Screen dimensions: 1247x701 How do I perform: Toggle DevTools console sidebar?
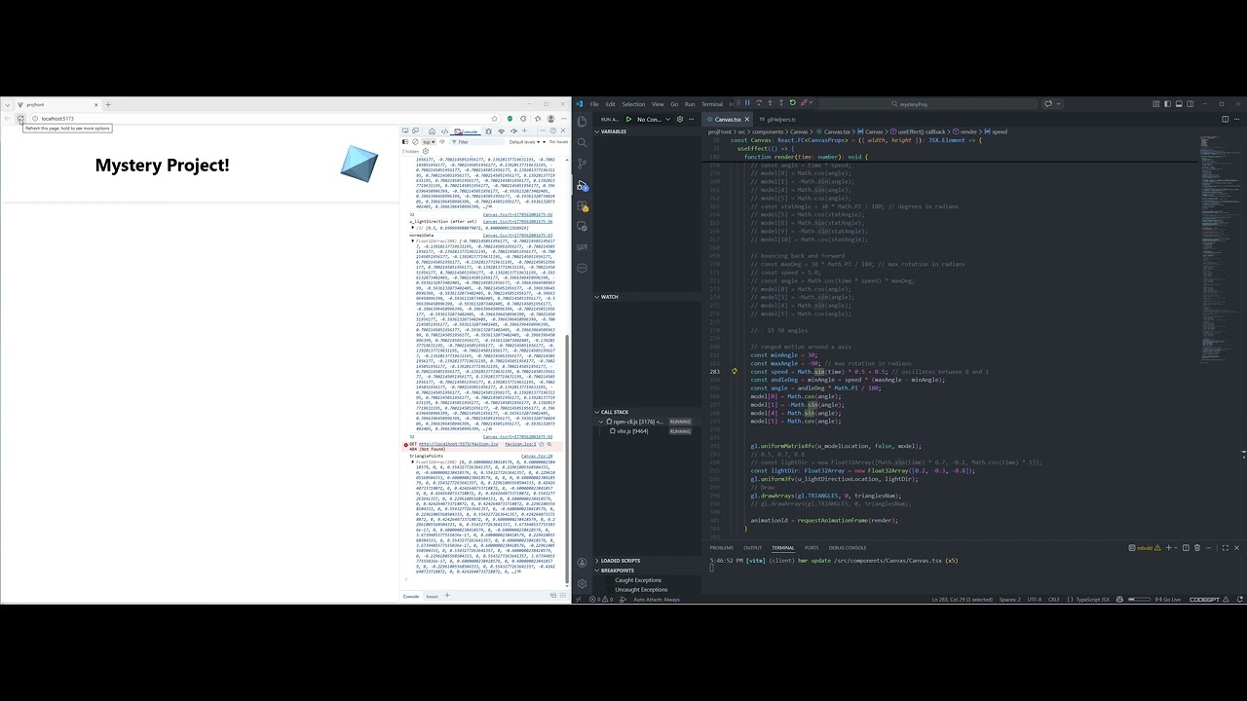pyautogui.click(x=405, y=142)
